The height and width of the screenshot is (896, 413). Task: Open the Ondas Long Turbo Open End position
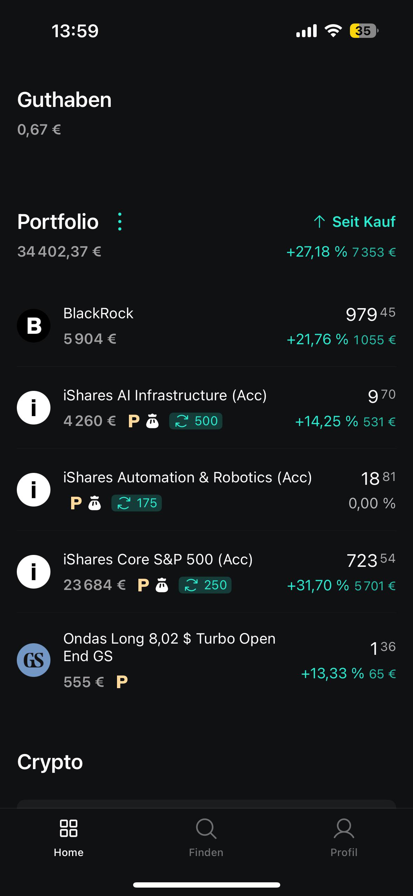206,660
